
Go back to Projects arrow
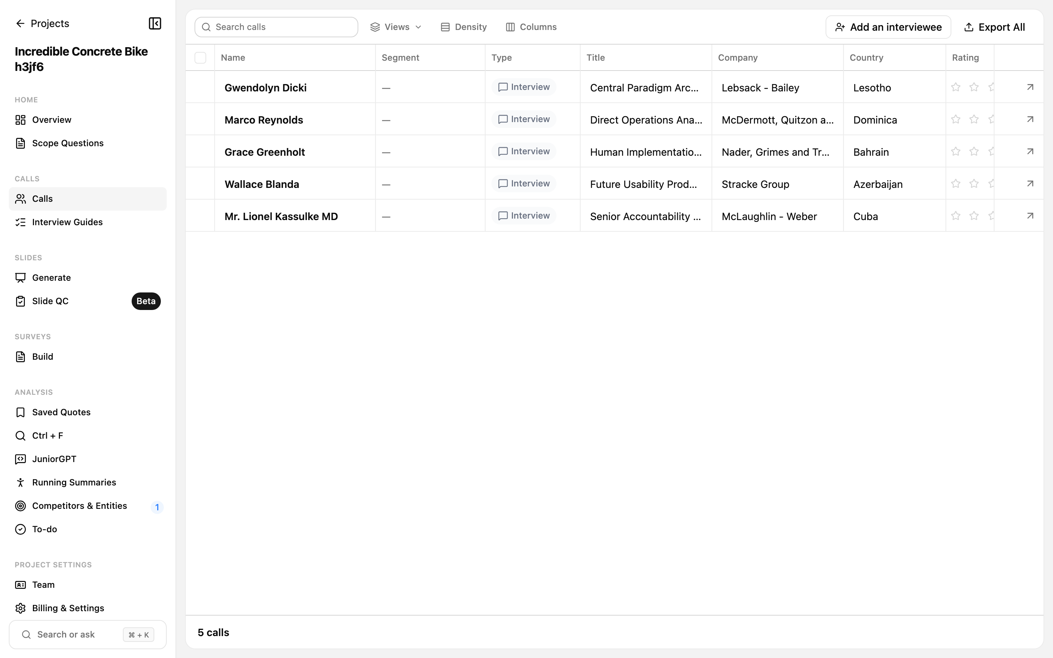pos(20,23)
